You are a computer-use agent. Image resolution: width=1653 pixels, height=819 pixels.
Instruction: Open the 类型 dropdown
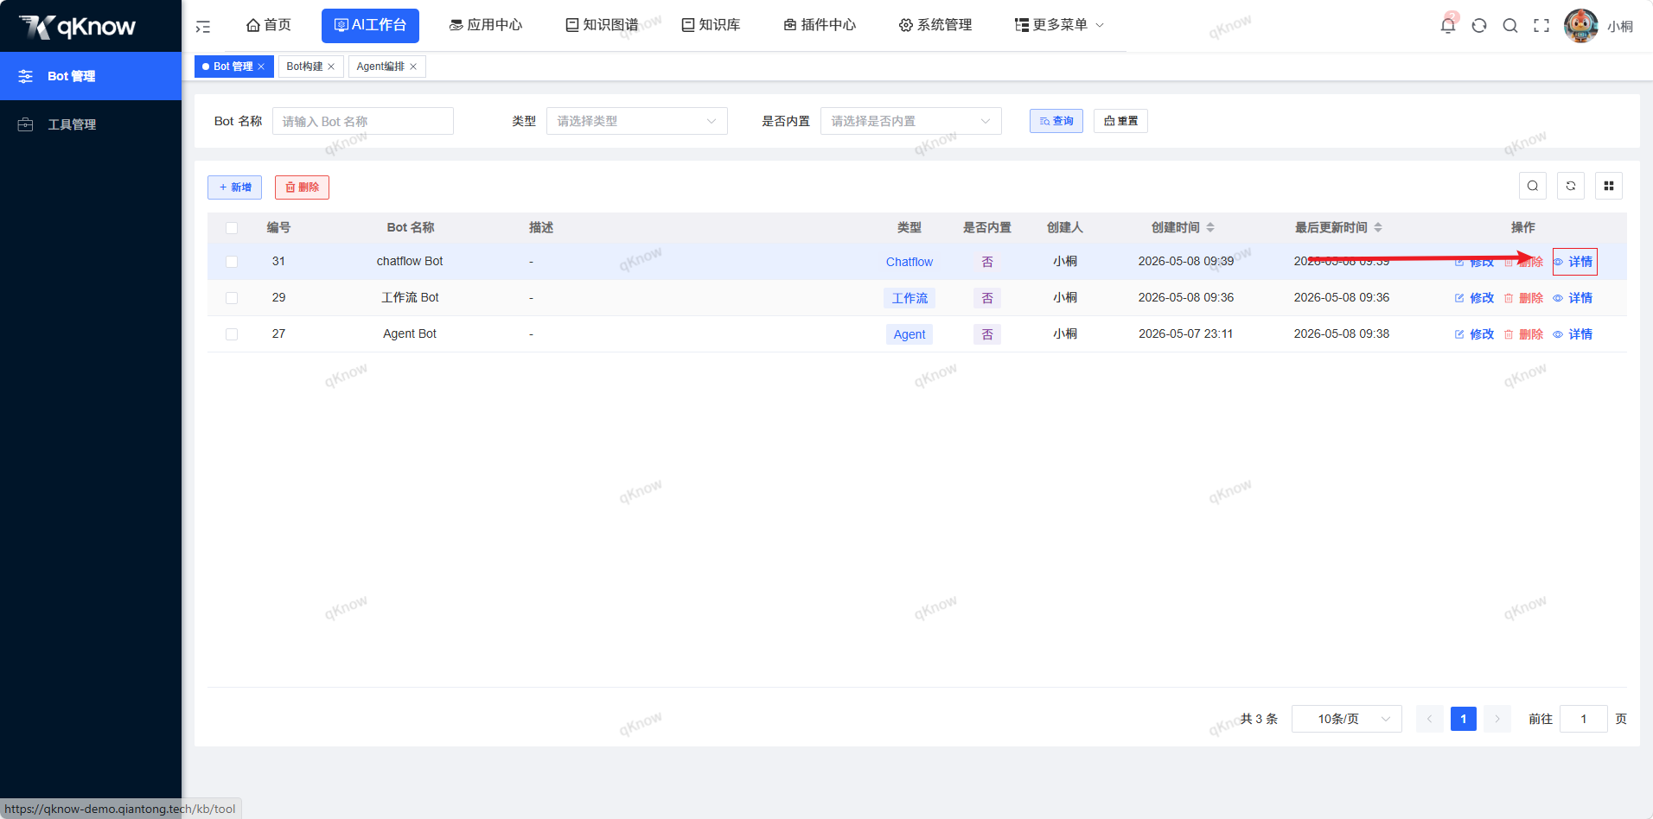pos(637,121)
